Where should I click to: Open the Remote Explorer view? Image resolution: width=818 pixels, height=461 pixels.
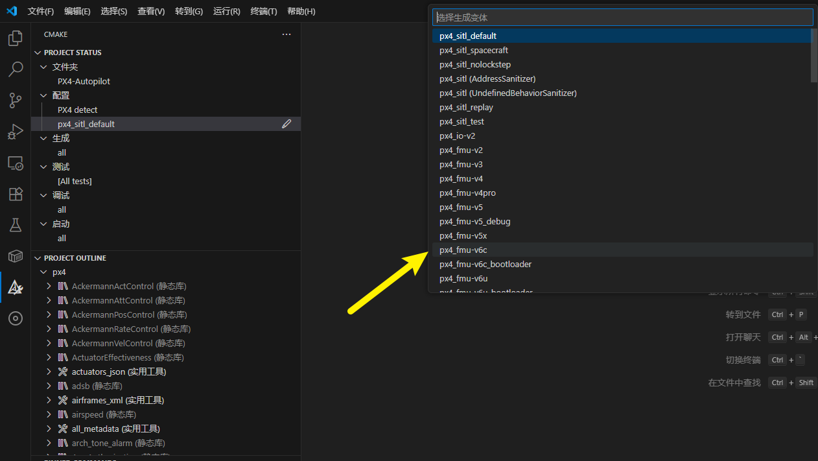click(x=15, y=163)
